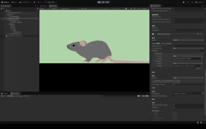Viewport: 206px width, 129px height.
Task: Switch to the Scene tab
Action: click(x=44, y=6)
